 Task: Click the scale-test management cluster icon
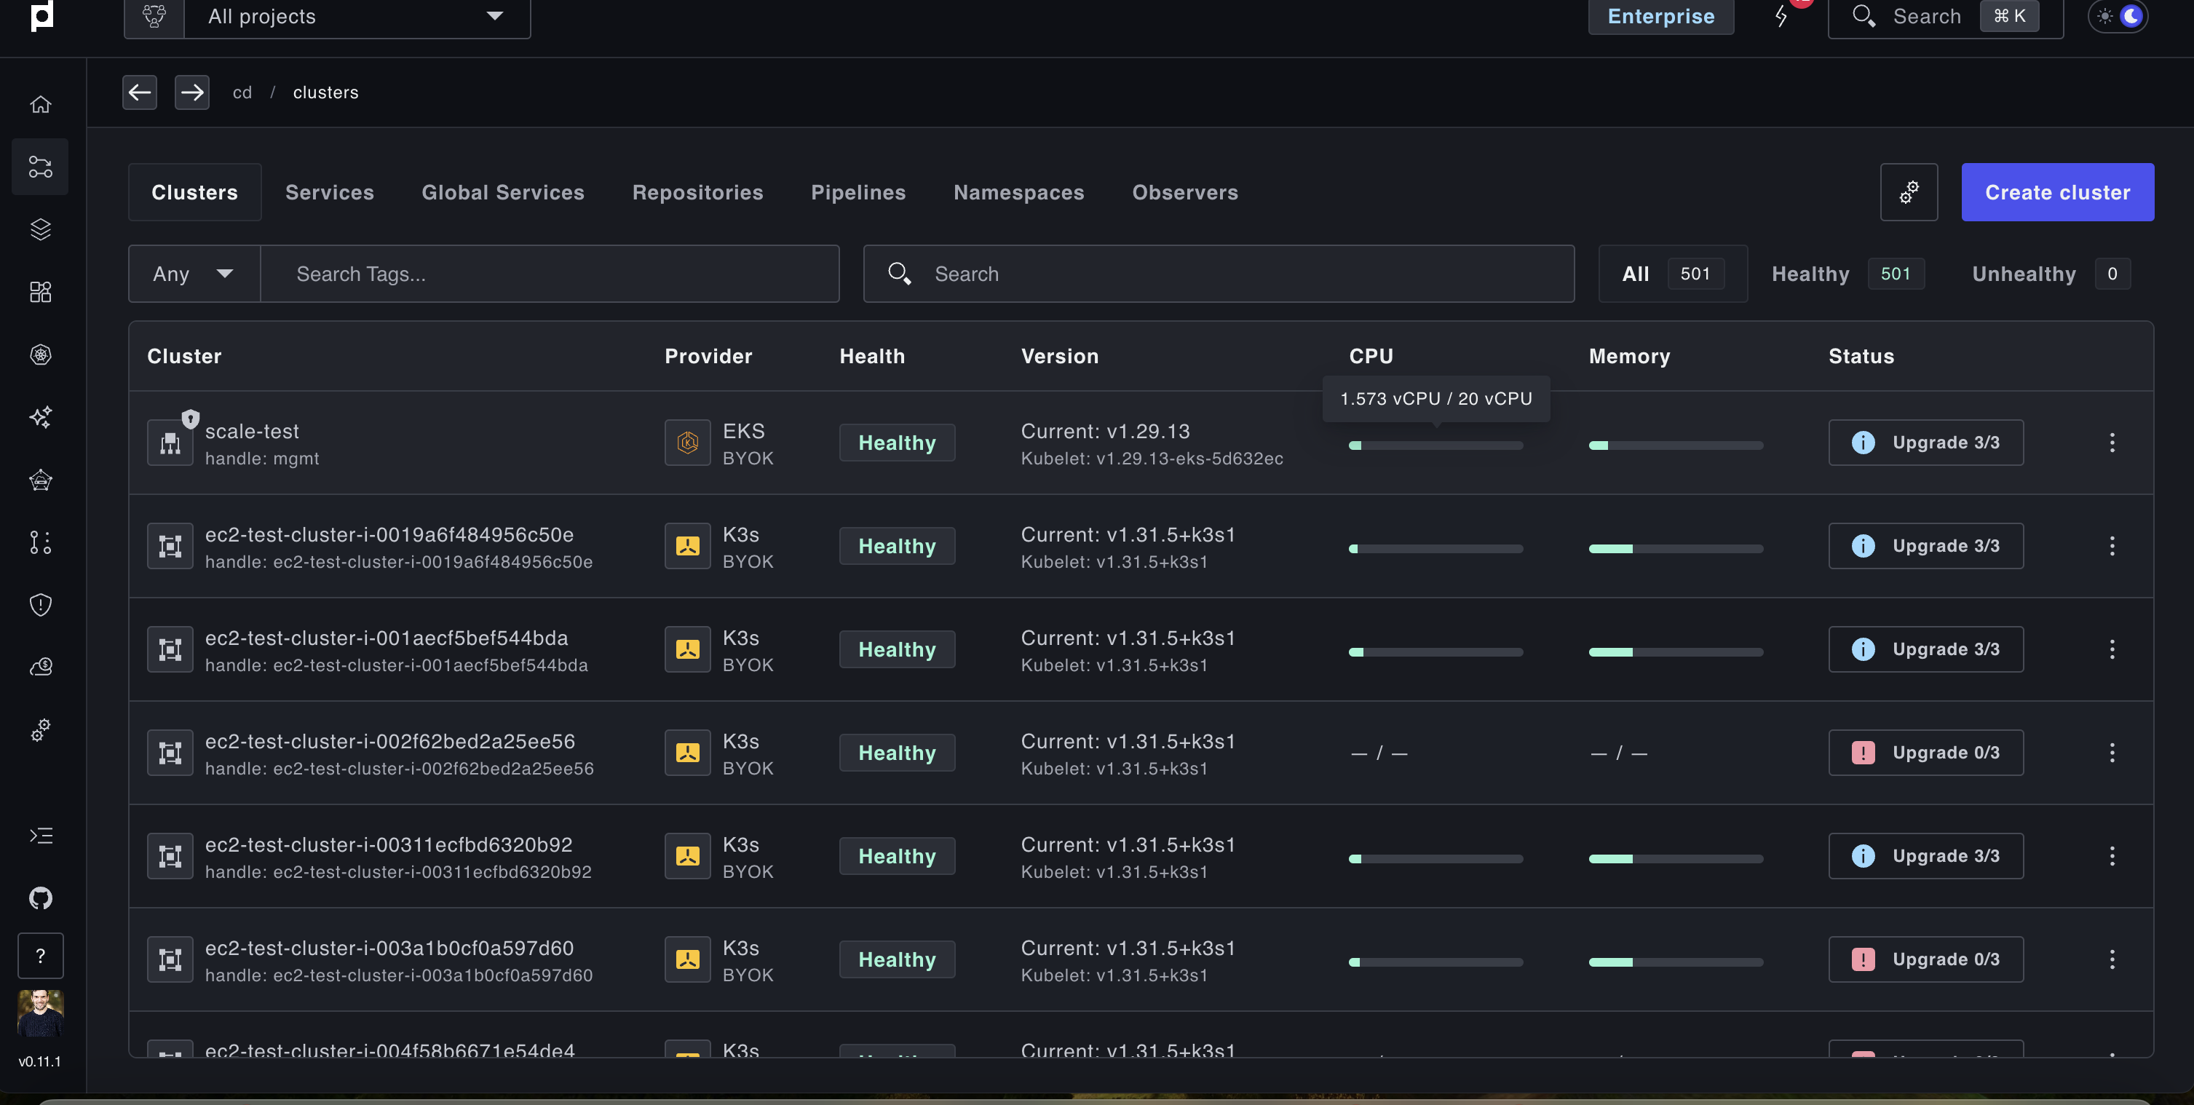(170, 442)
